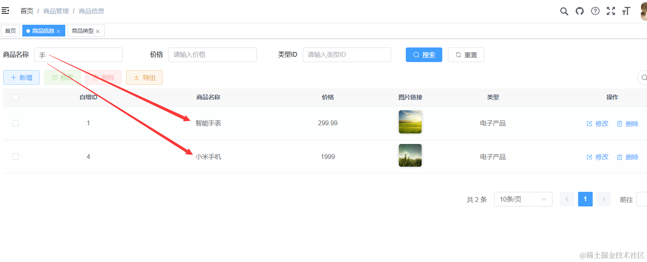Open the 10条/页 page size dropdown
The image size is (647, 262).
pos(523,199)
